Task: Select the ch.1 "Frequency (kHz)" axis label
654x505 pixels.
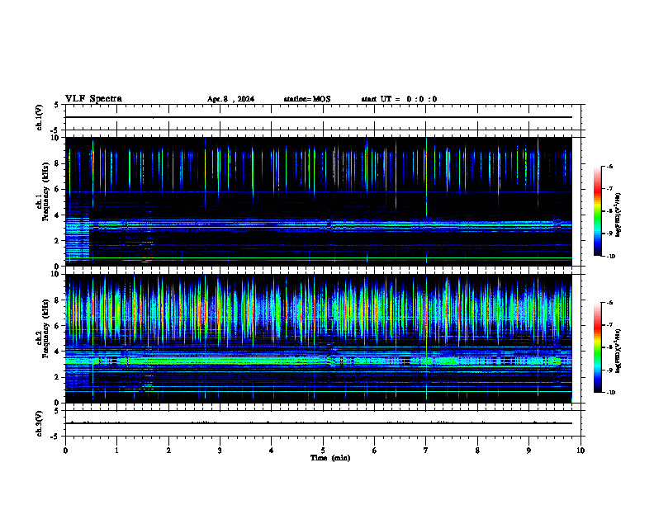Action: [x=44, y=191]
